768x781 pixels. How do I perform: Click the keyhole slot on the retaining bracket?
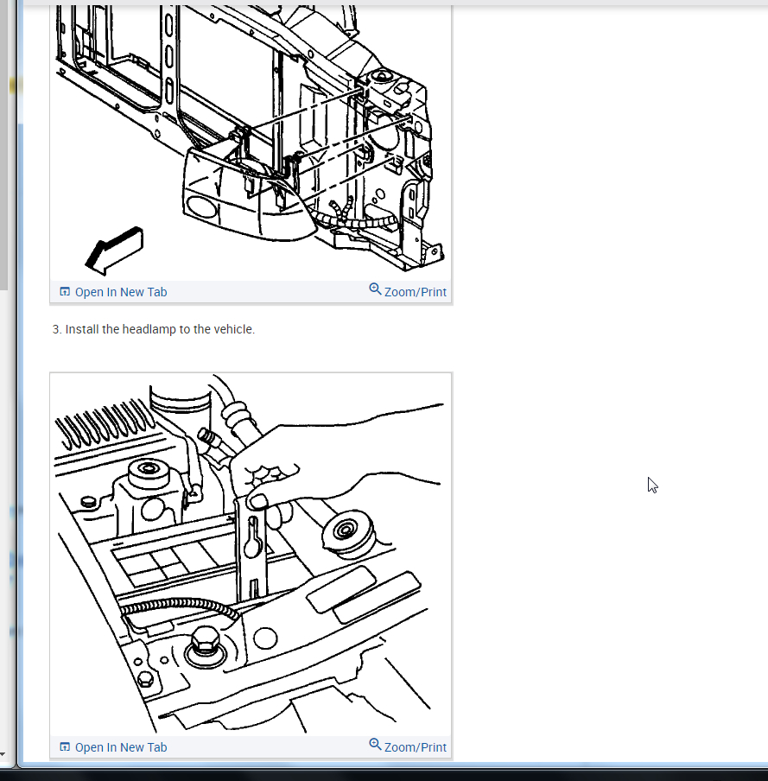(253, 537)
